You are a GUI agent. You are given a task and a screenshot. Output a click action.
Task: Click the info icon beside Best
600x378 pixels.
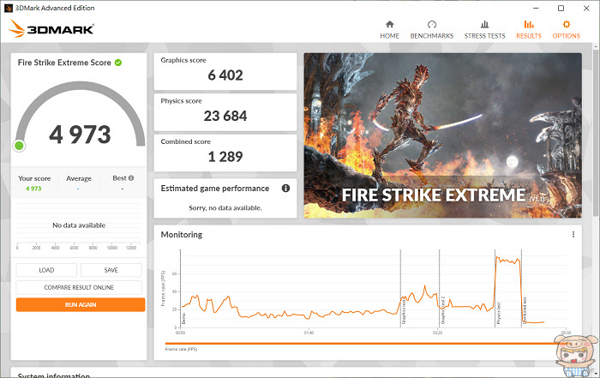(131, 178)
